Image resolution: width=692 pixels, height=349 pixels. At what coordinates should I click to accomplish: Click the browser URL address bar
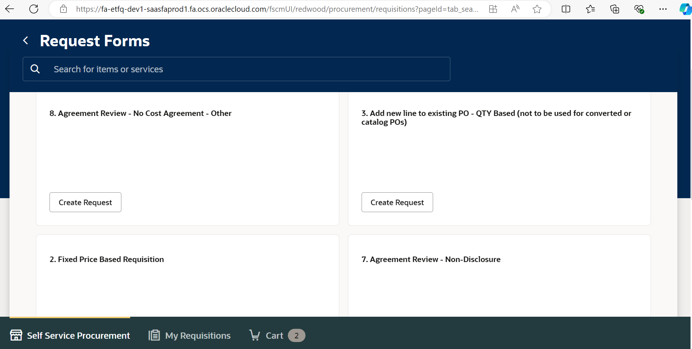pyautogui.click(x=277, y=9)
